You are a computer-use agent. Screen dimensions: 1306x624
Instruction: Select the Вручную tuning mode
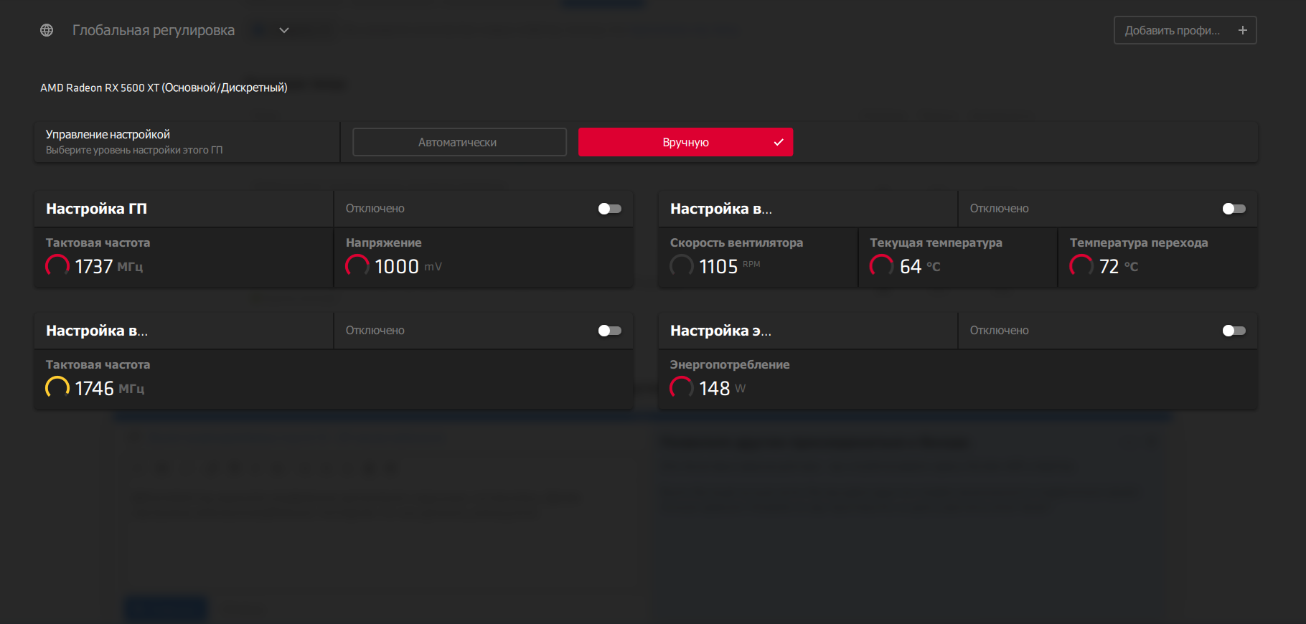[685, 142]
